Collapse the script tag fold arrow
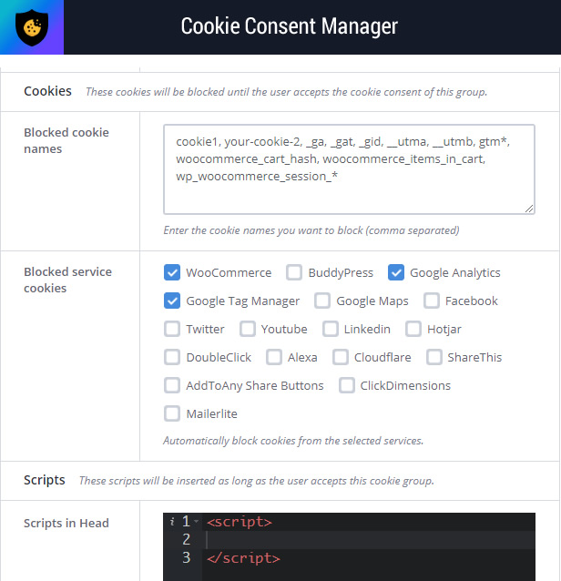 click(196, 522)
